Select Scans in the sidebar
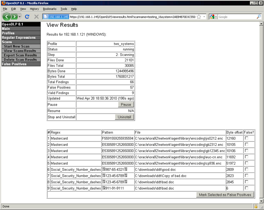Viewport: 264px width, 210px height. (x=21, y=42)
